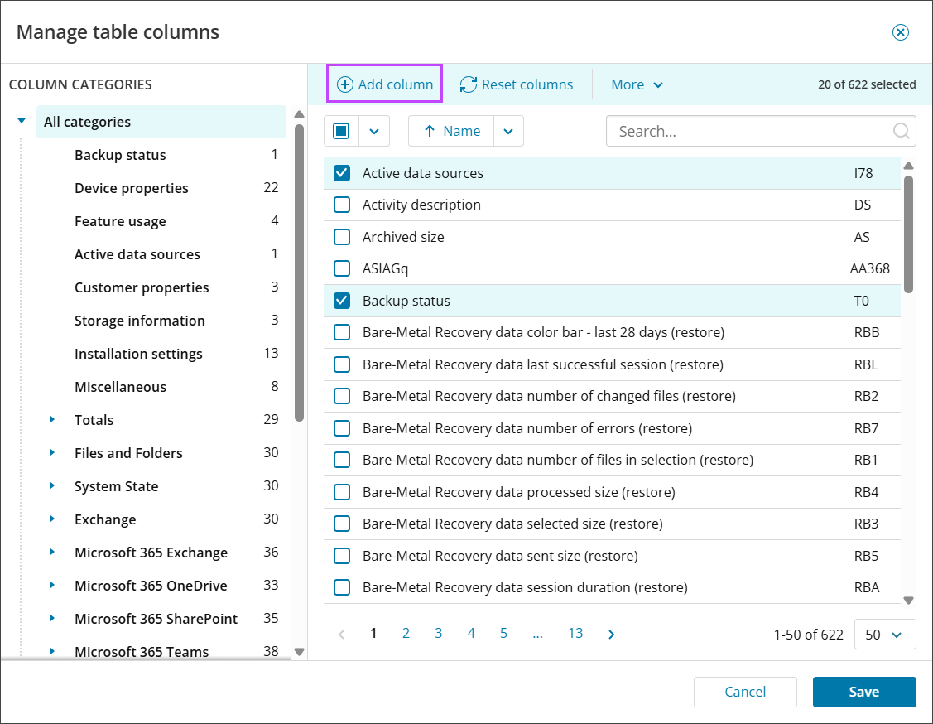Go to page 3 of results

(x=438, y=633)
